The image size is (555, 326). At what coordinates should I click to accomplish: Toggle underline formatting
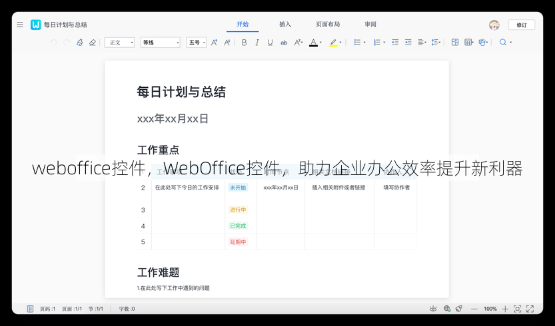pos(270,43)
